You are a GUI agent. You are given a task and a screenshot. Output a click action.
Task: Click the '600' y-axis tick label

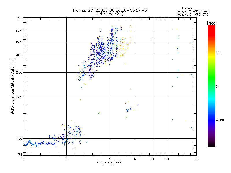pyautogui.click(x=19, y=31)
